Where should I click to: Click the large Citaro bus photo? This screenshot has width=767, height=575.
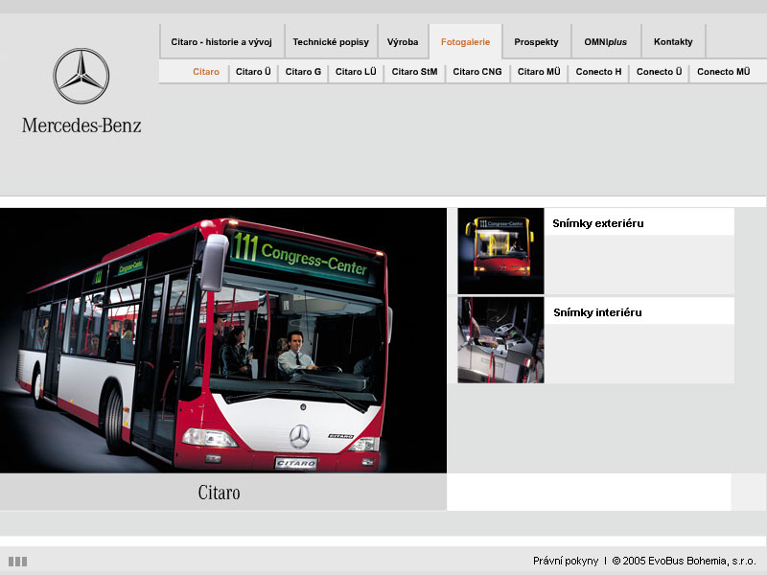[223, 340]
